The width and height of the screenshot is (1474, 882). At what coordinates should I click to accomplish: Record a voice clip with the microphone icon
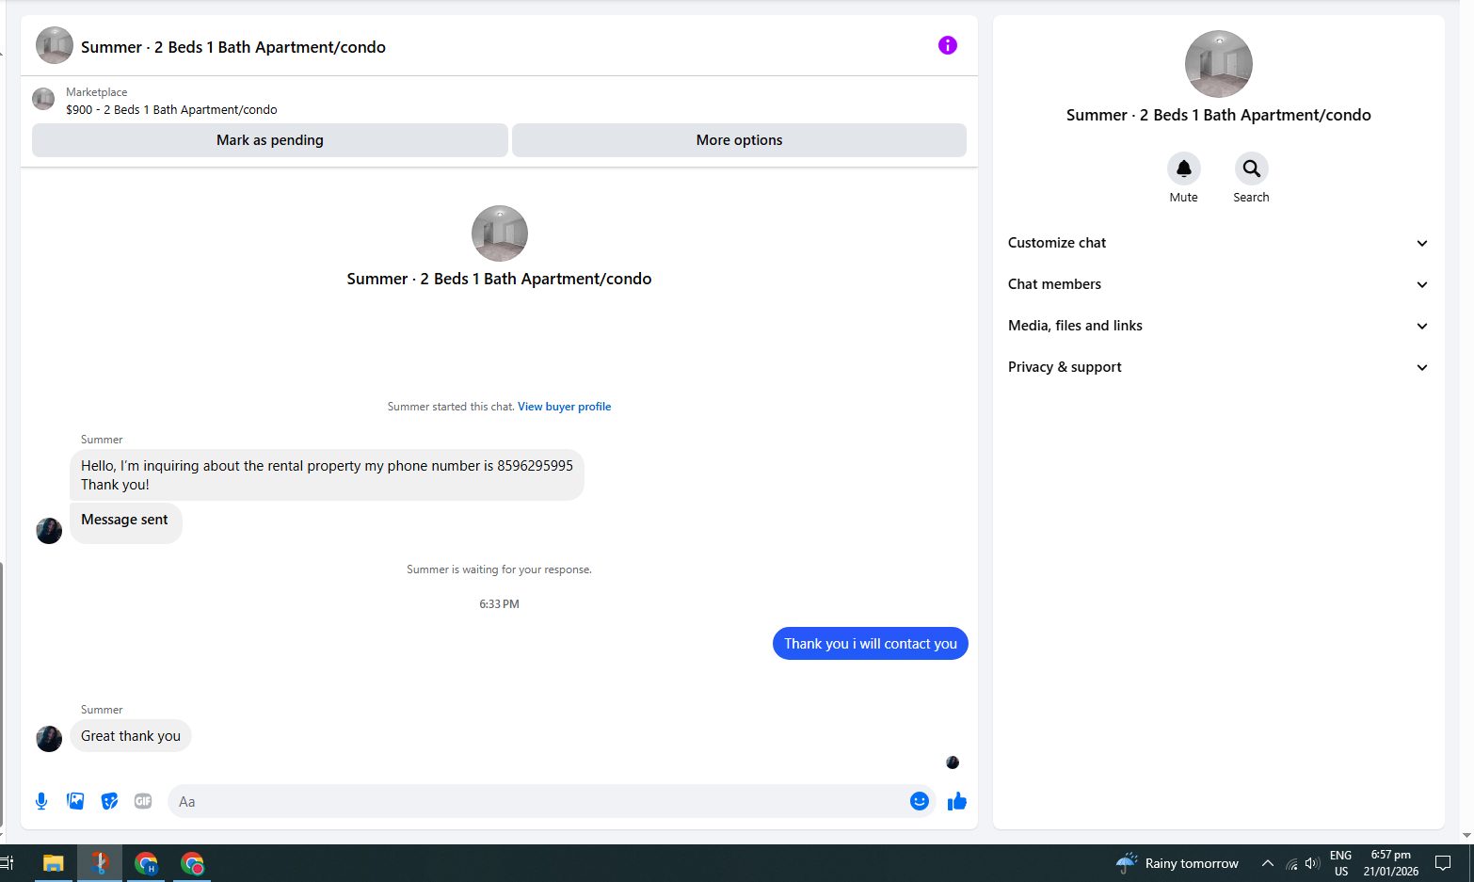click(x=41, y=801)
